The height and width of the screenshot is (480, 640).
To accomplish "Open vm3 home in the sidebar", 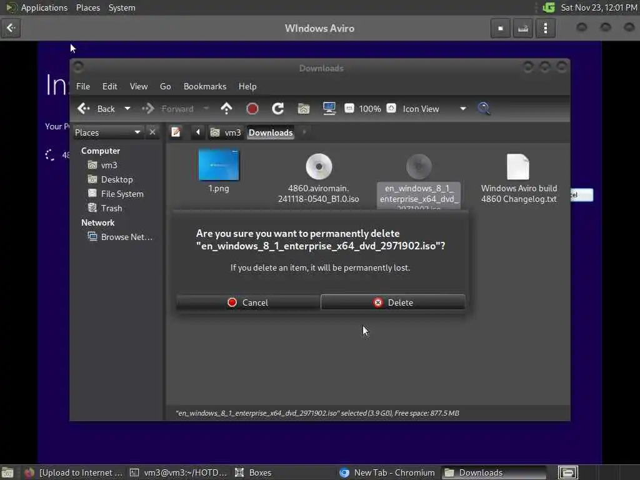I will [x=103, y=165].
